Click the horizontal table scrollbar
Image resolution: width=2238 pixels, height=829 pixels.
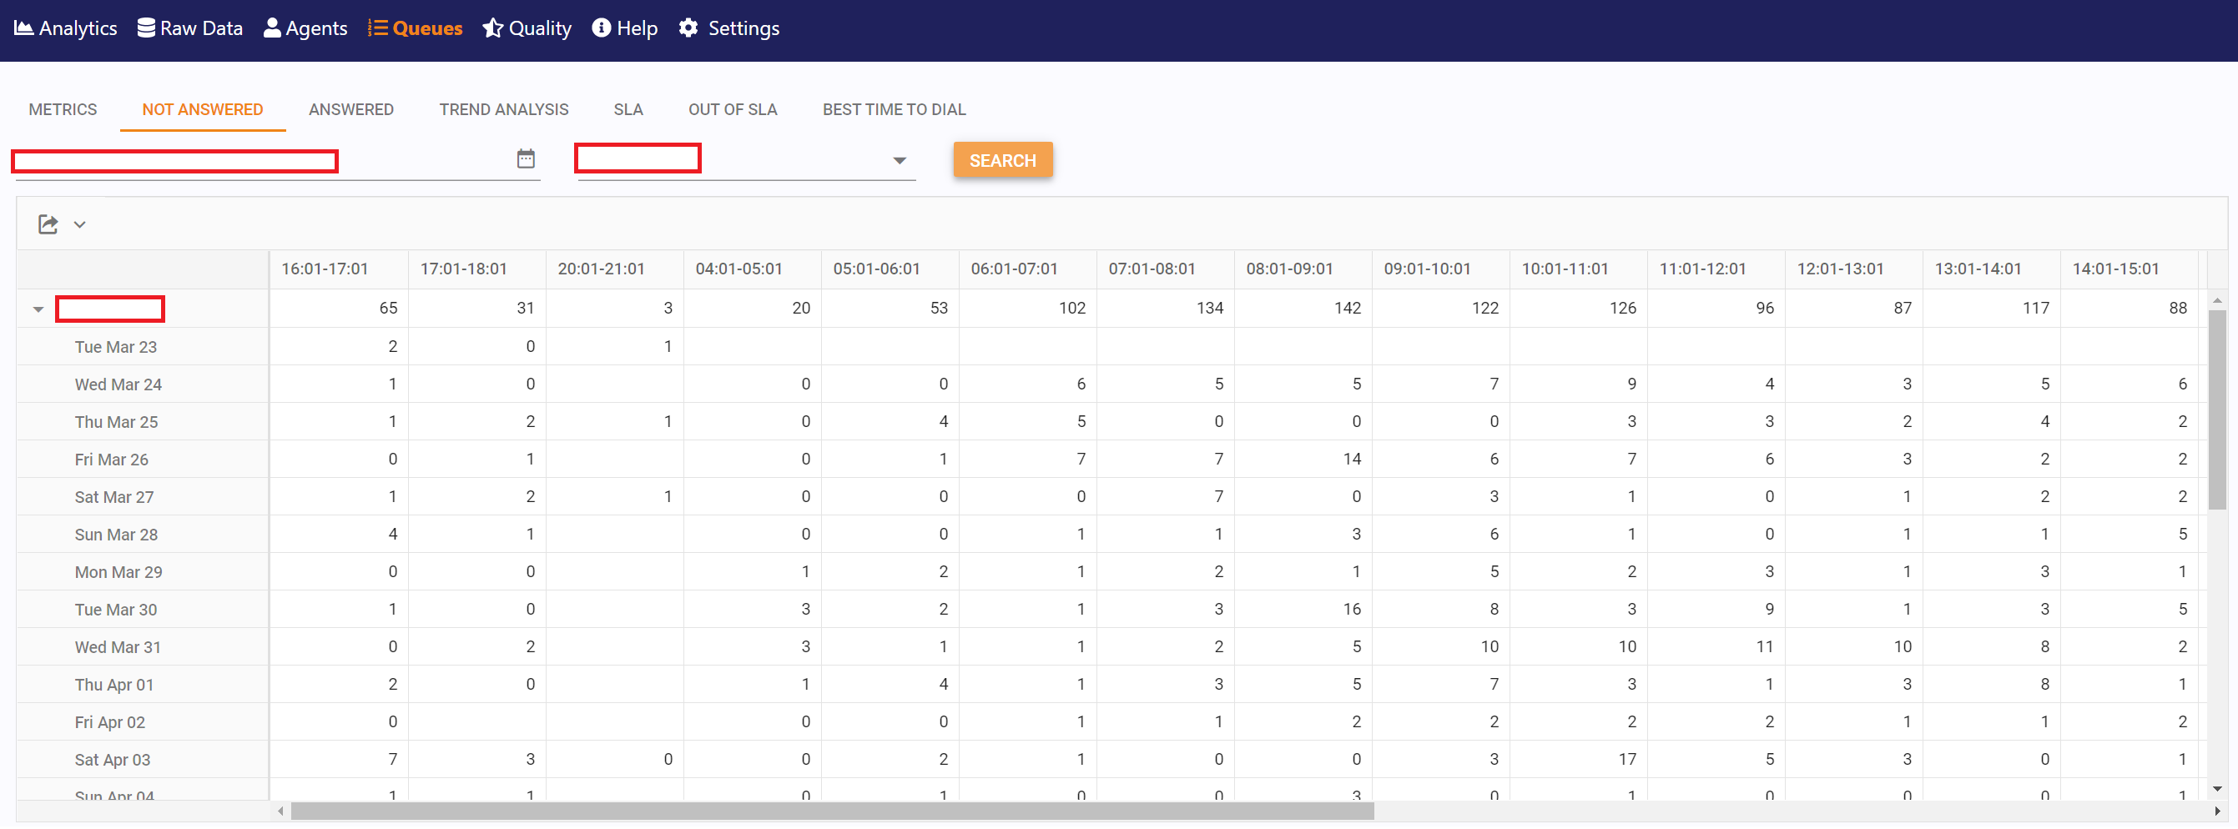pyautogui.click(x=831, y=811)
